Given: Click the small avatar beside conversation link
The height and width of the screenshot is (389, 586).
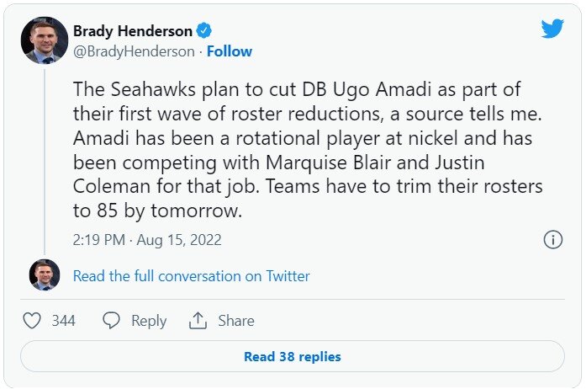Looking at the screenshot, I should pos(44,275).
